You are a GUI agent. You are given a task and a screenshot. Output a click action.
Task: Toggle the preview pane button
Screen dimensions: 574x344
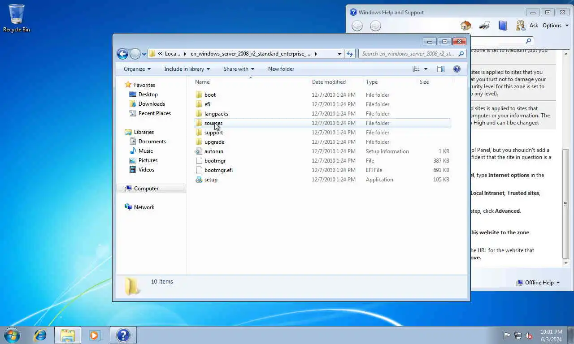(x=441, y=69)
